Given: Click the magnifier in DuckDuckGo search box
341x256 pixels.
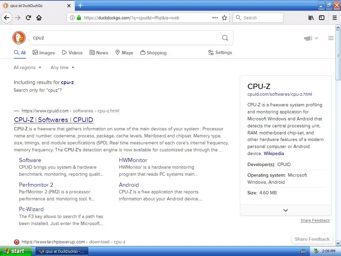Looking at the screenshot, I should [225, 38].
